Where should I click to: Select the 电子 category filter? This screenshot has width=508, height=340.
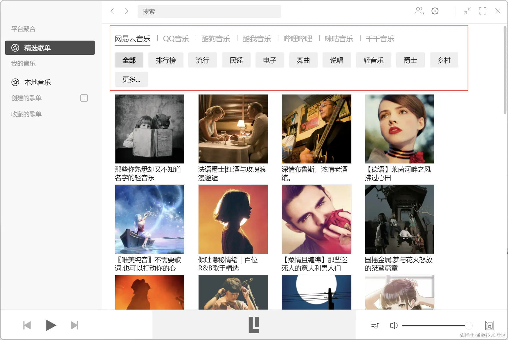(x=270, y=60)
